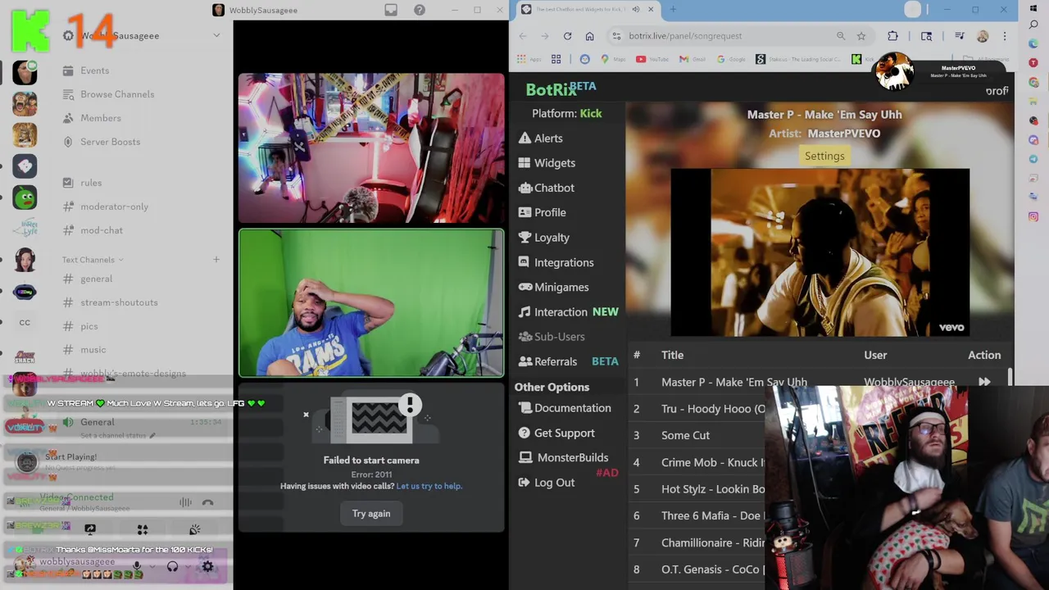Open Alerts in BotRix sidebar

[x=540, y=138]
